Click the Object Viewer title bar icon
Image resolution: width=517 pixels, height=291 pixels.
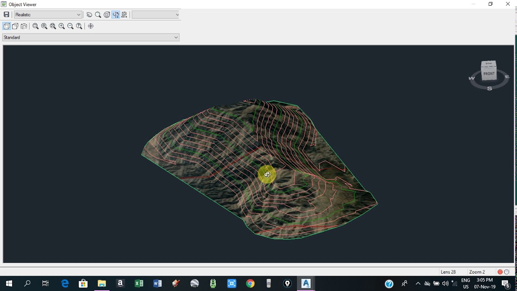[4, 4]
